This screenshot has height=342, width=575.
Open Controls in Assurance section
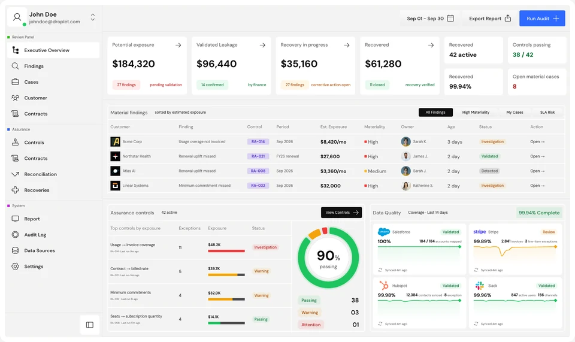tap(34, 142)
